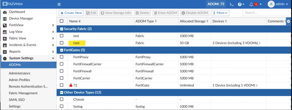Click the Reports document icon
Screen dimensions: 292x110
coord(5,52)
